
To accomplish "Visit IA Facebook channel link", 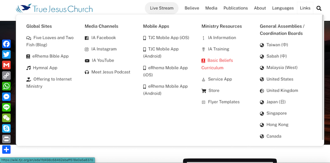I will (x=100, y=38).
